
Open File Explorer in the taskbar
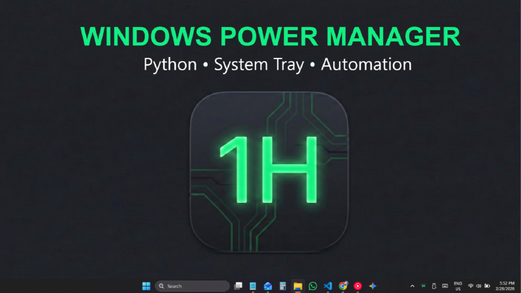click(x=298, y=286)
